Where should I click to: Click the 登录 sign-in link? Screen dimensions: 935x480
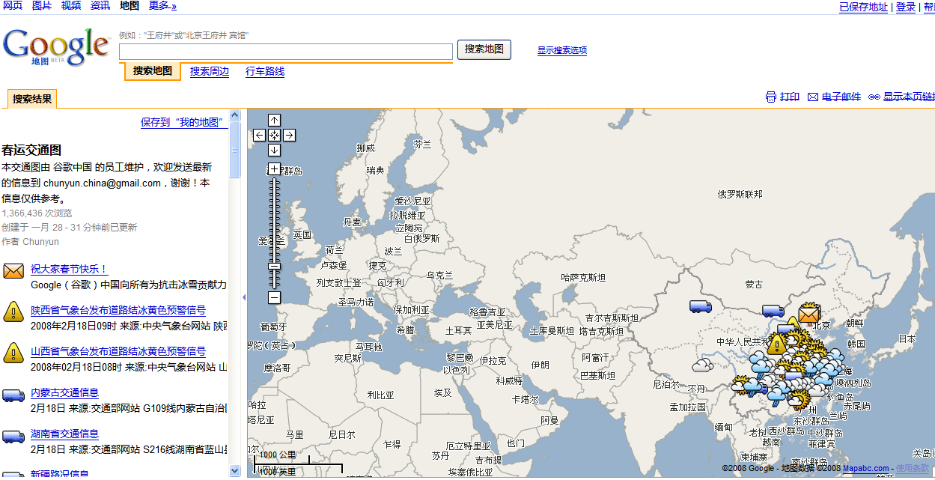[906, 7]
